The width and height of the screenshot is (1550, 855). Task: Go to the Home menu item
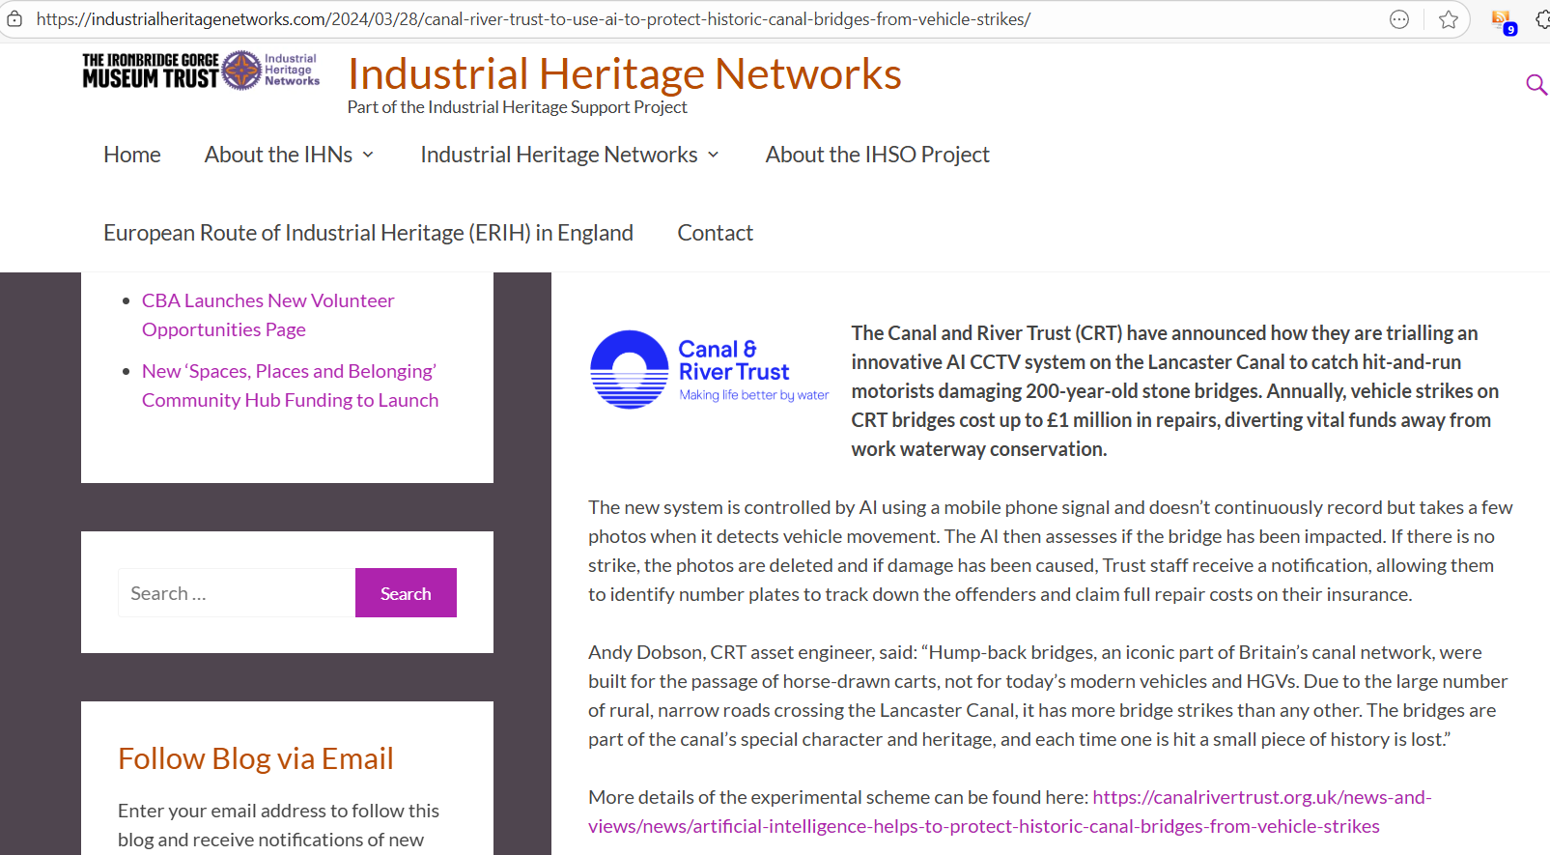132,155
